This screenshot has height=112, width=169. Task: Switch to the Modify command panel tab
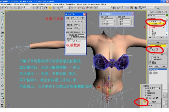152,12
